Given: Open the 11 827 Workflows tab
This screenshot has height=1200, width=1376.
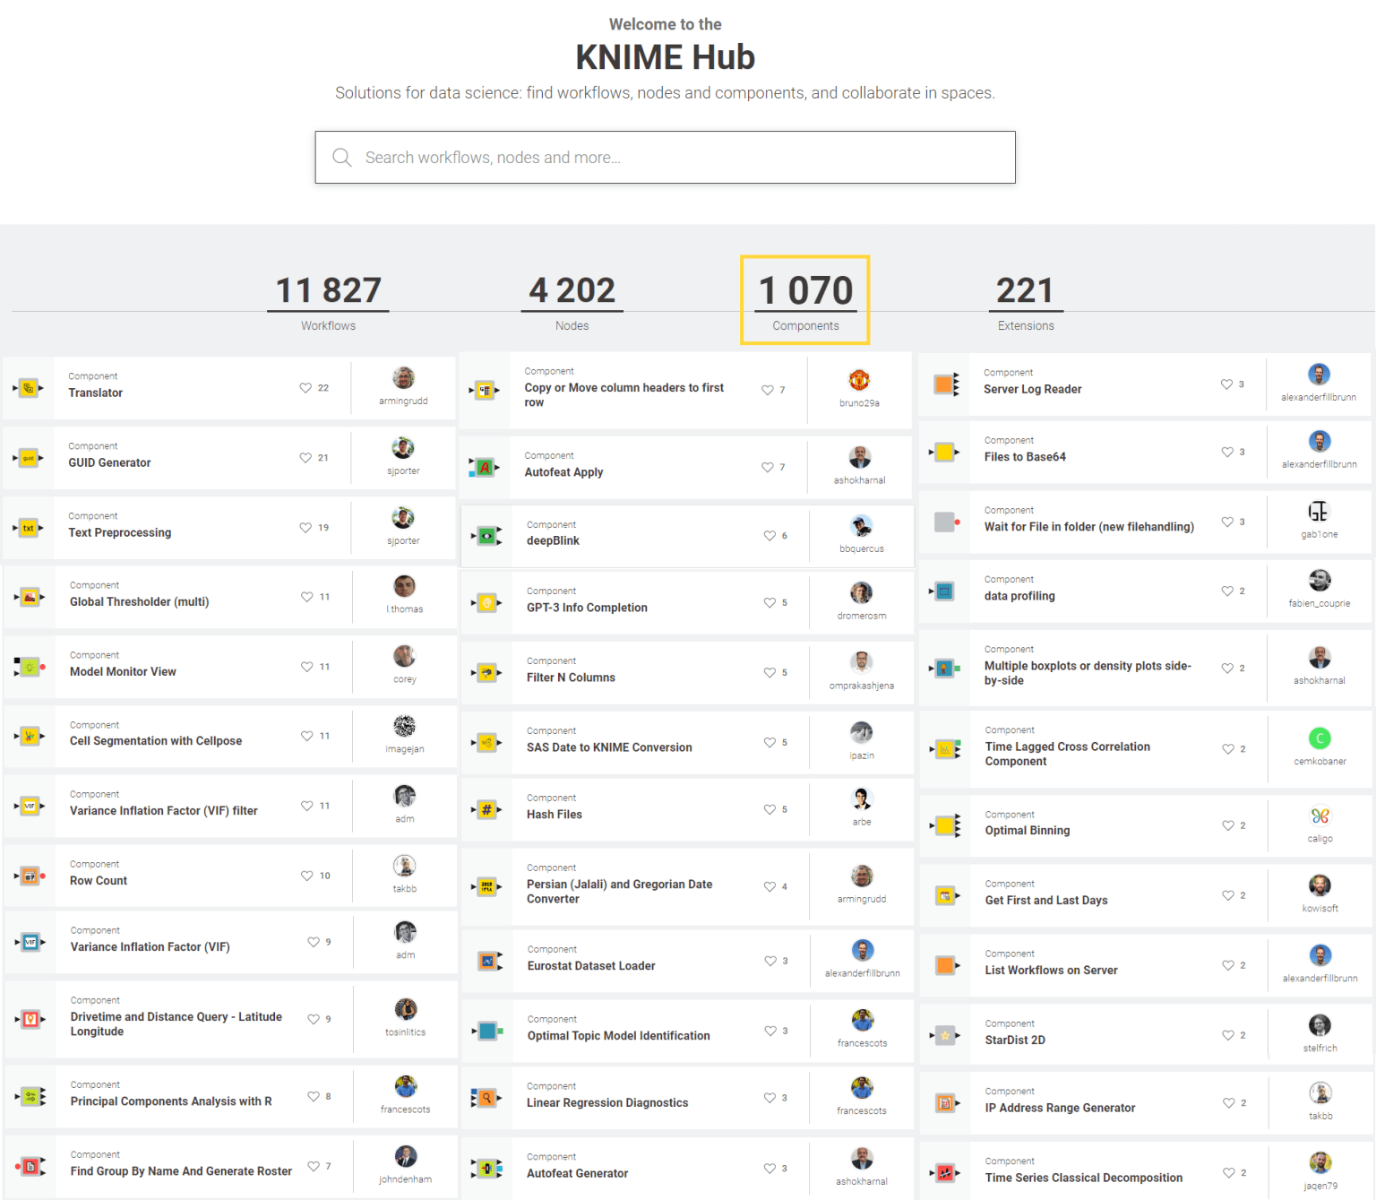Looking at the screenshot, I should click(328, 302).
